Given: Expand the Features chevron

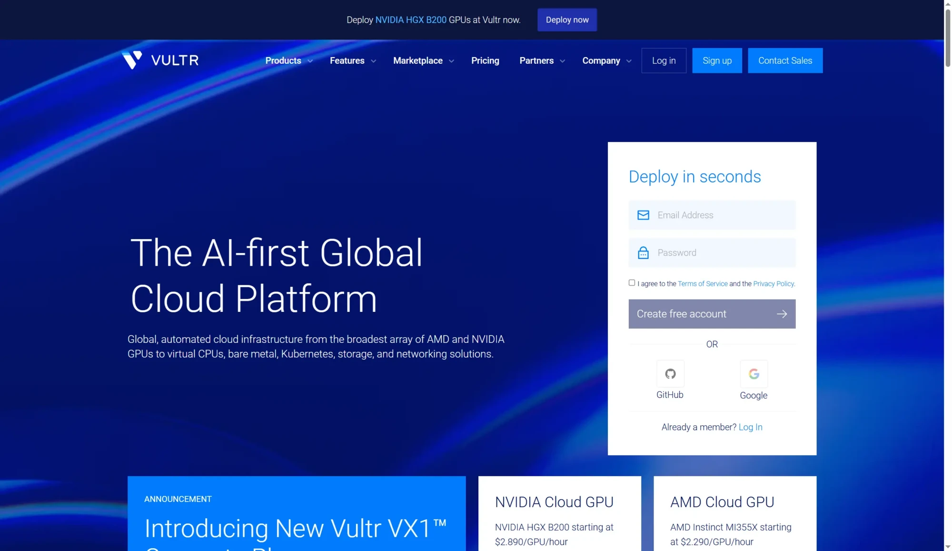Looking at the screenshot, I should click(x=373, y=61).
